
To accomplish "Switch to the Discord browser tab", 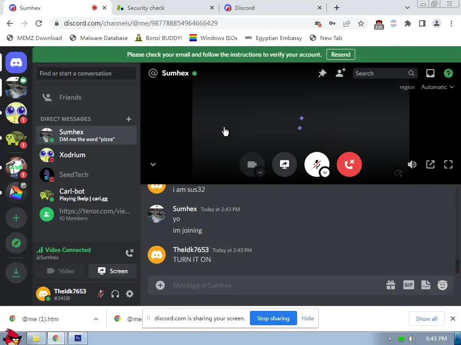I will pyautogui.click(x=273, y=8).
